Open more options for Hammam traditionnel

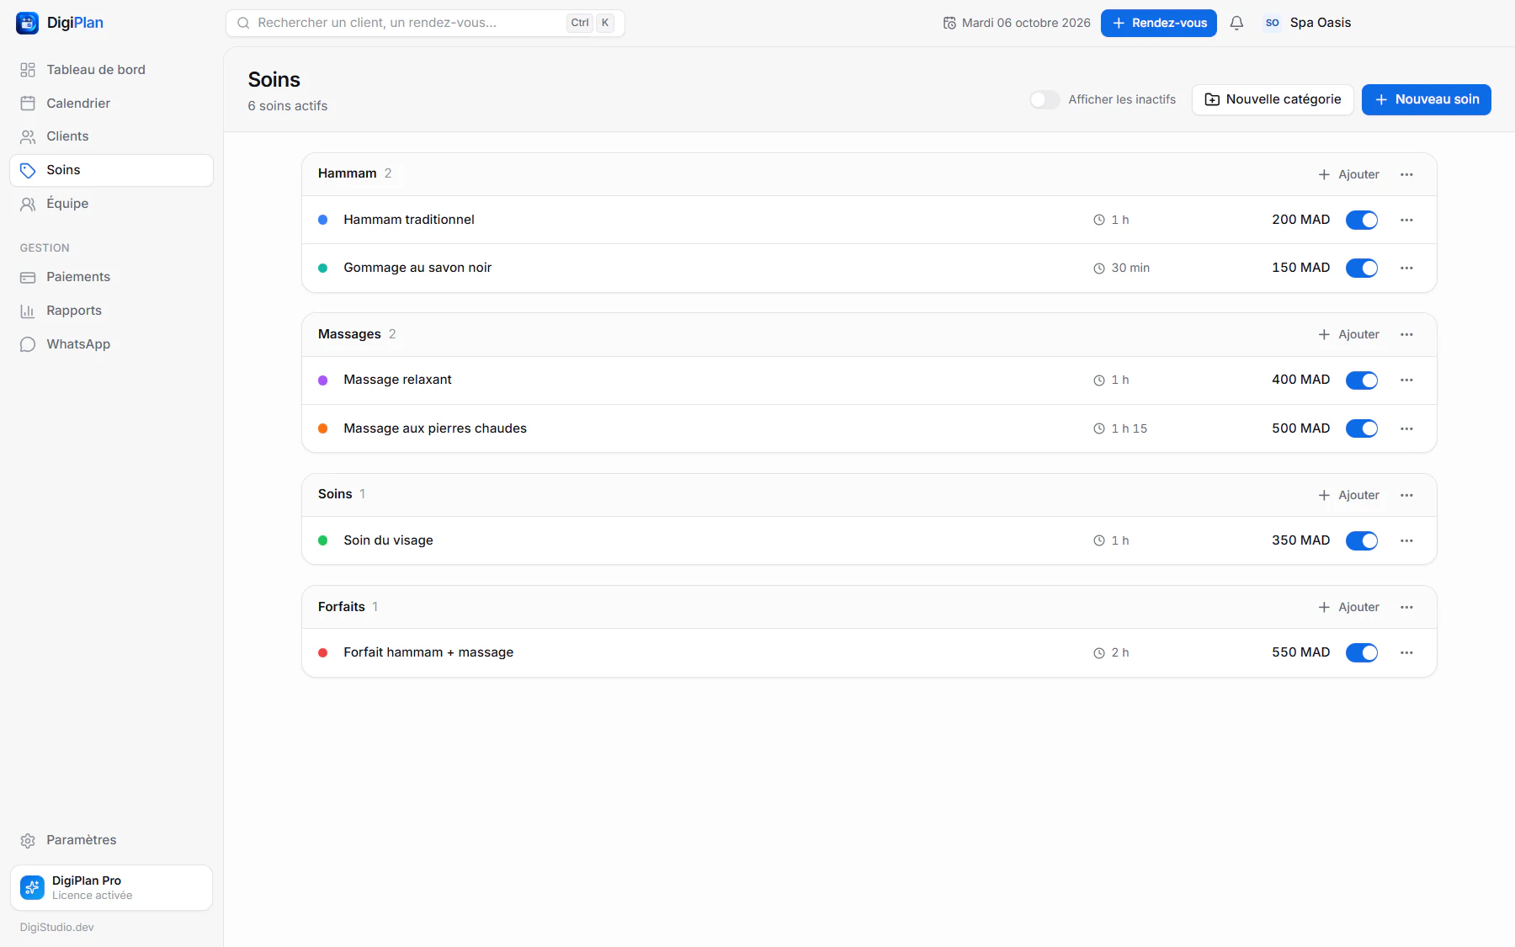point(1406,220)
